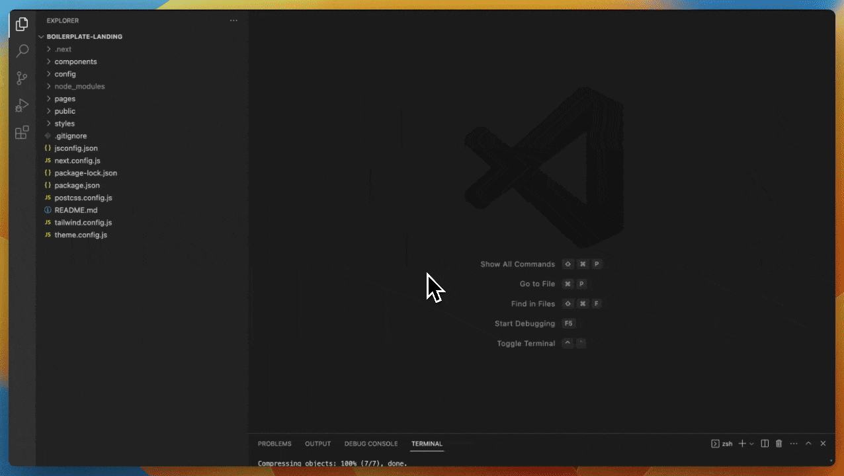The image size is (844, 476).
Task: Open the new terminal launch profile dropdown
Action: (751, 444)
